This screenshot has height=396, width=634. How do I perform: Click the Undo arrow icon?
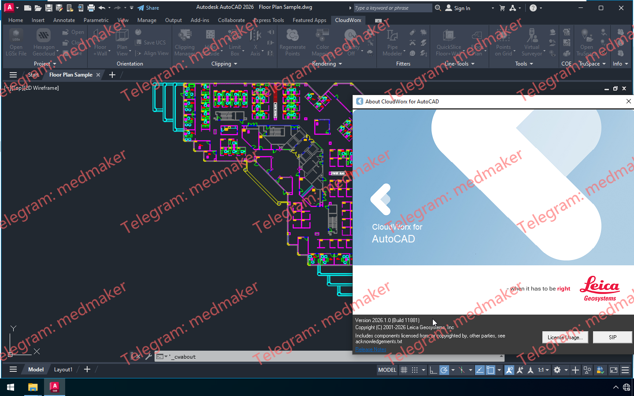click(102, 8)
